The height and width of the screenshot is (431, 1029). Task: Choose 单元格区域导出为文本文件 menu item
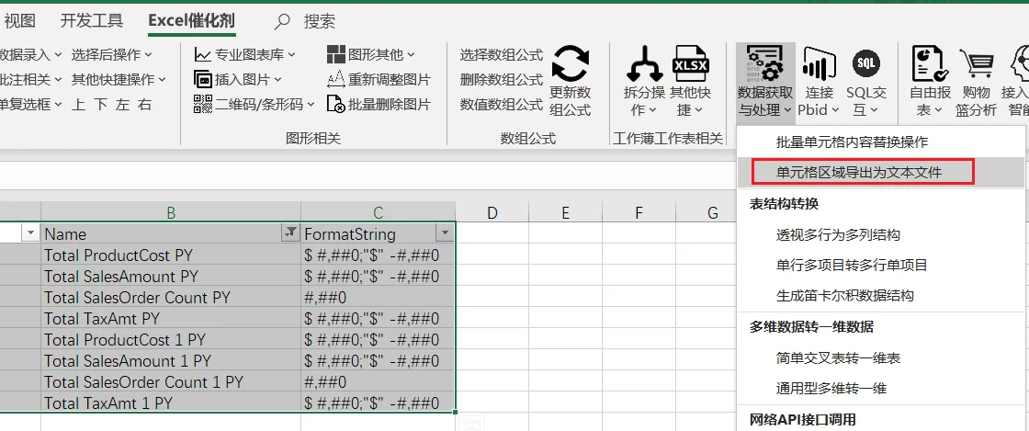pyautogui.click(x=883, y=173)
